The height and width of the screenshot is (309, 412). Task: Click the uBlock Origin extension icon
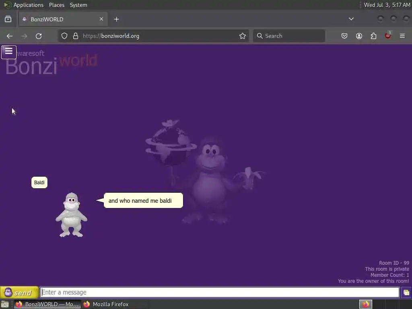click(388, 35)
